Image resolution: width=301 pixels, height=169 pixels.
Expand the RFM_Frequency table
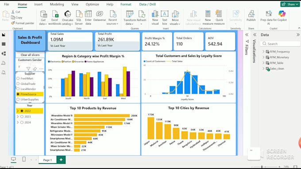click(x=263, y=52)
